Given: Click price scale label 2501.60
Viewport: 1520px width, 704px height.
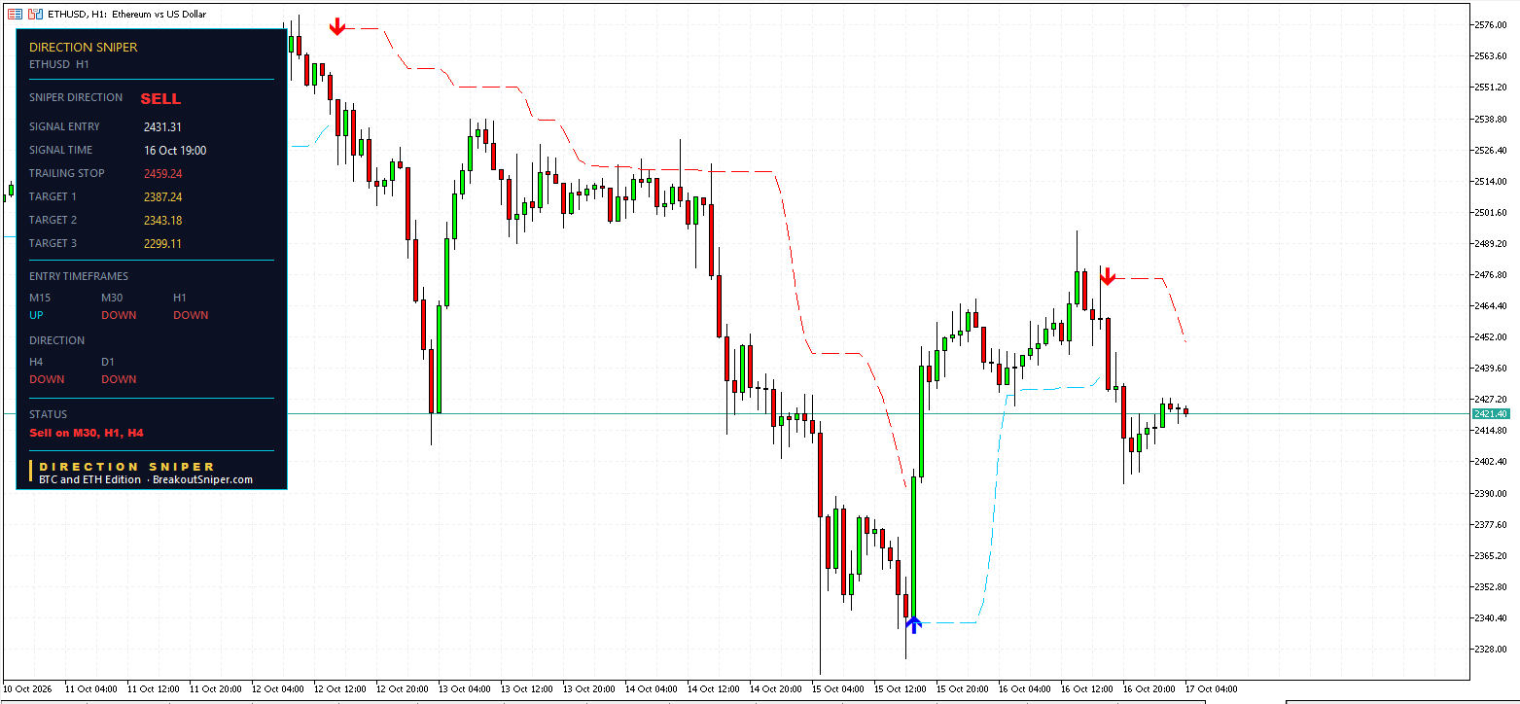Looking at the screenshot, I should (x=1491, y=212).
